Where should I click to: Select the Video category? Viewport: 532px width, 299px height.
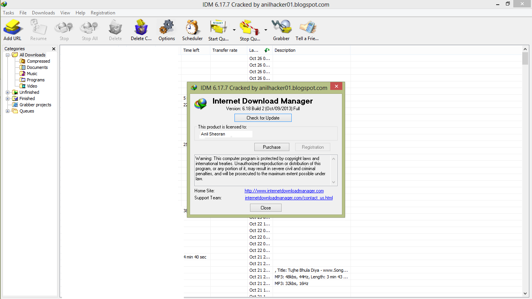[x=32, y=86]
